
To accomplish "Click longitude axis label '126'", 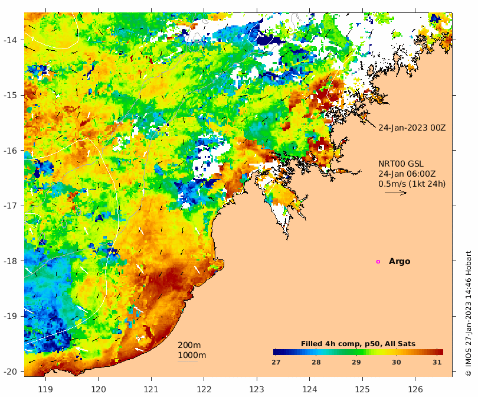I will [x=415, y=389].
